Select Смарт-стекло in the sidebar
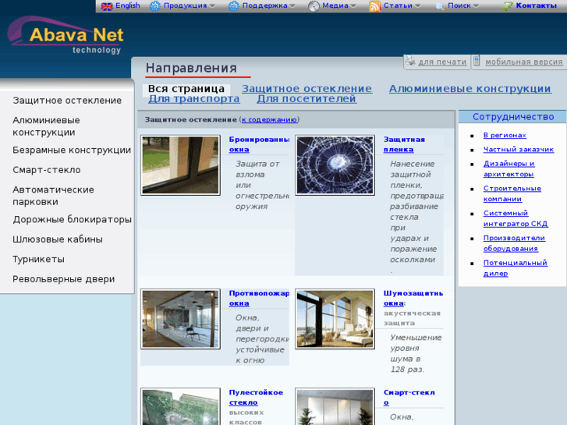 47,170
